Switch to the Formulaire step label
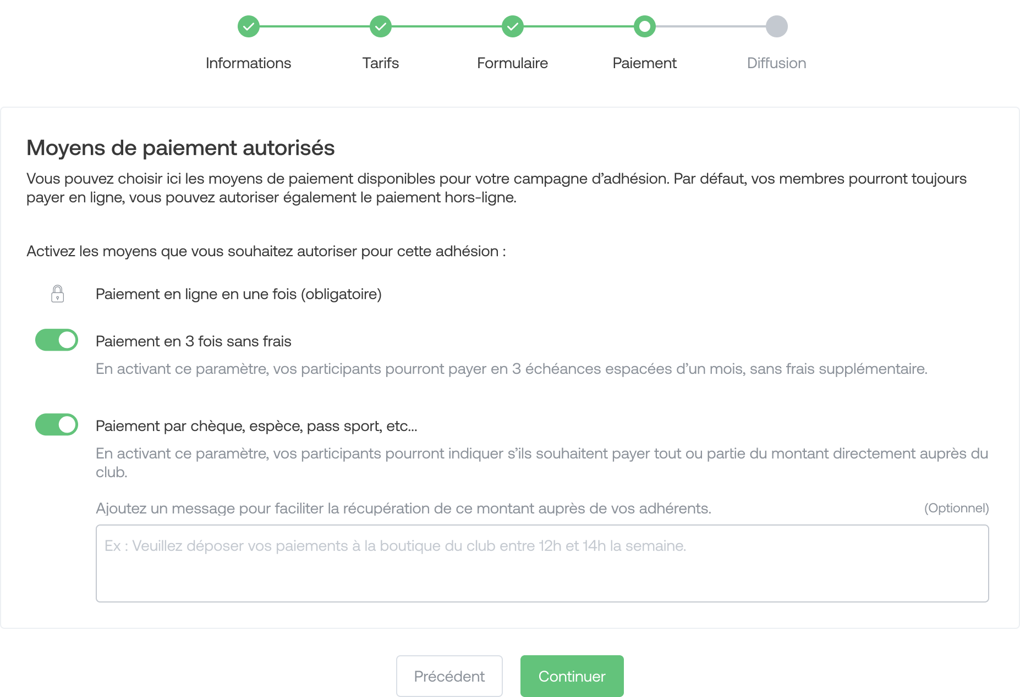 (513, 63)
